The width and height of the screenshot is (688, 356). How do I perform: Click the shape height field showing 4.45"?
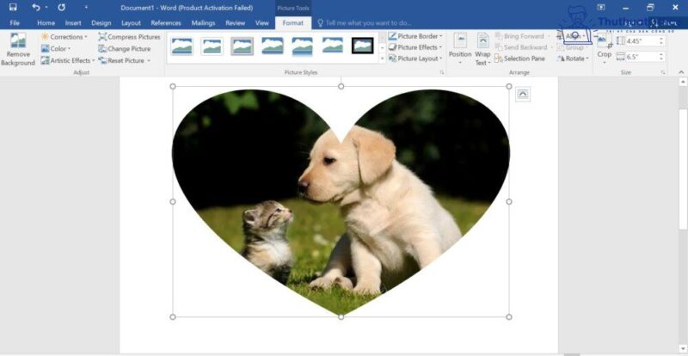tap(640, 40)
